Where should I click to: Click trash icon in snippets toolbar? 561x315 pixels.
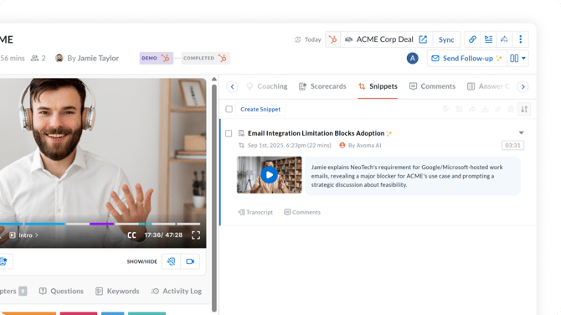[511, 109]
